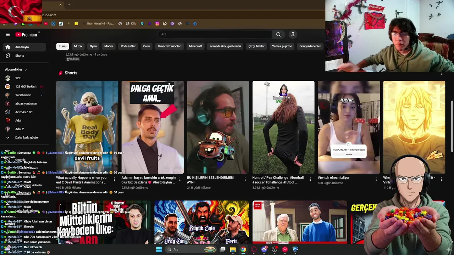Open the Instagram bookmark
454x255 pixels.
click(157, 24)
